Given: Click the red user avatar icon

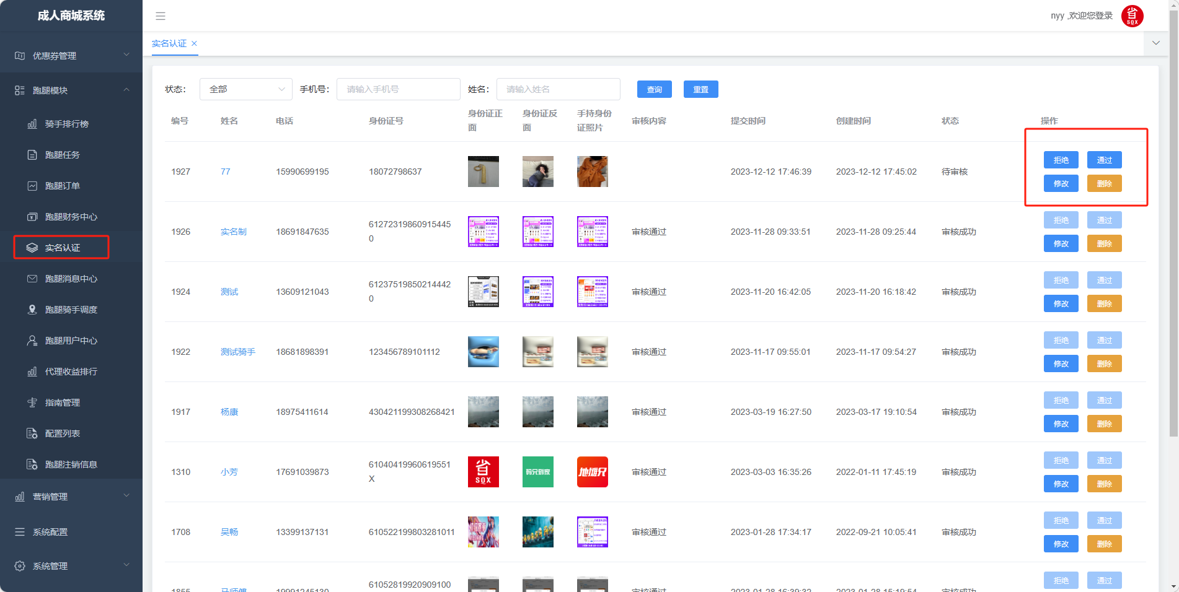Looking at the screenshot, I should [x=1132, y=16].
